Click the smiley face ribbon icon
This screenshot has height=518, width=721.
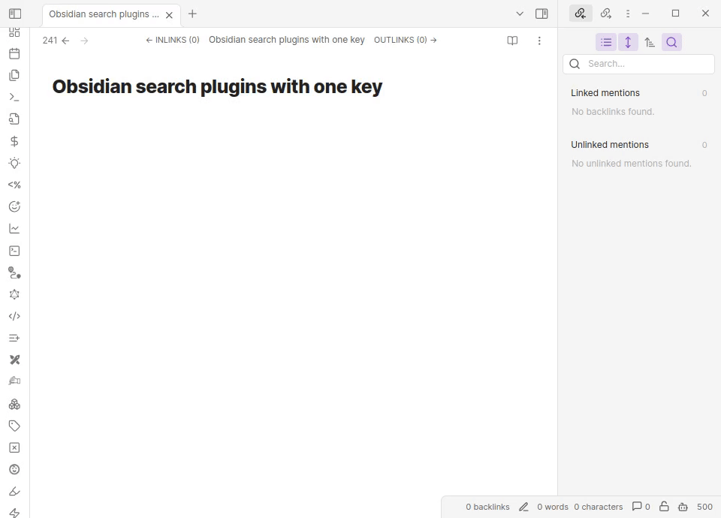14,469
